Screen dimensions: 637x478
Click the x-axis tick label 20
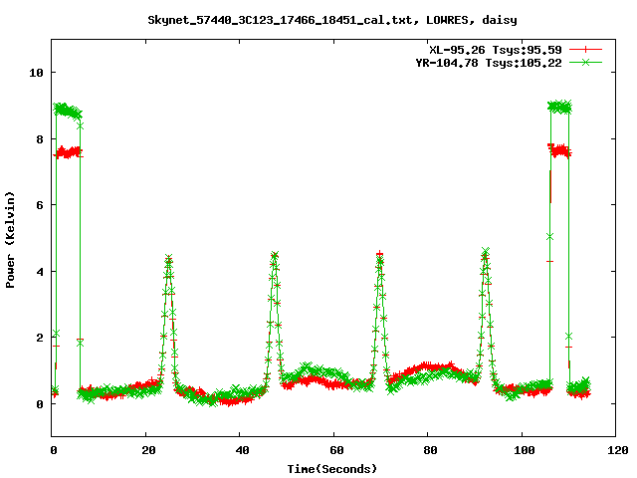pyautogui.click(x=148, y=450)
